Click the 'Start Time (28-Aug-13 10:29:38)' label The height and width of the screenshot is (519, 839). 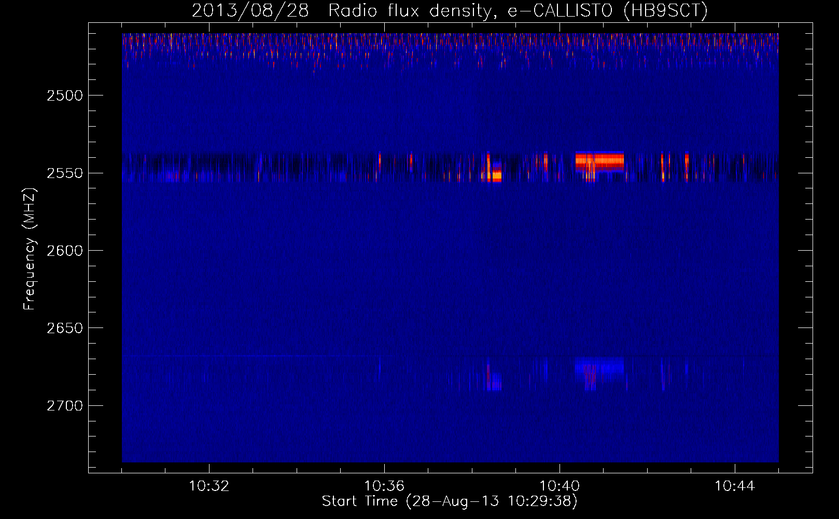450,501
